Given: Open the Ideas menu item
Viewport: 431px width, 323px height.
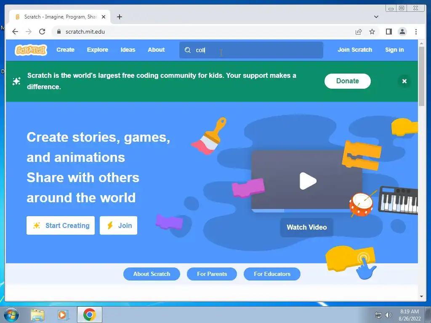Looking at the screenshot, I should [128, 50].
